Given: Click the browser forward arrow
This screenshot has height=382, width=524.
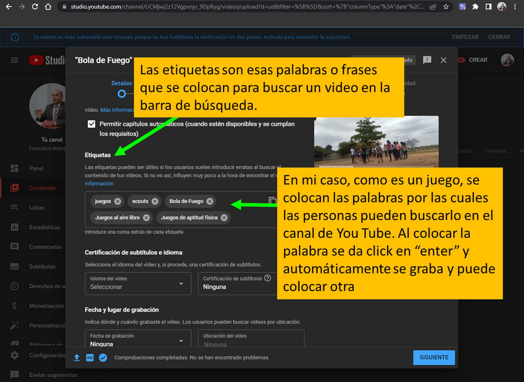Looking at the screenshot, I should click(22, 7).
